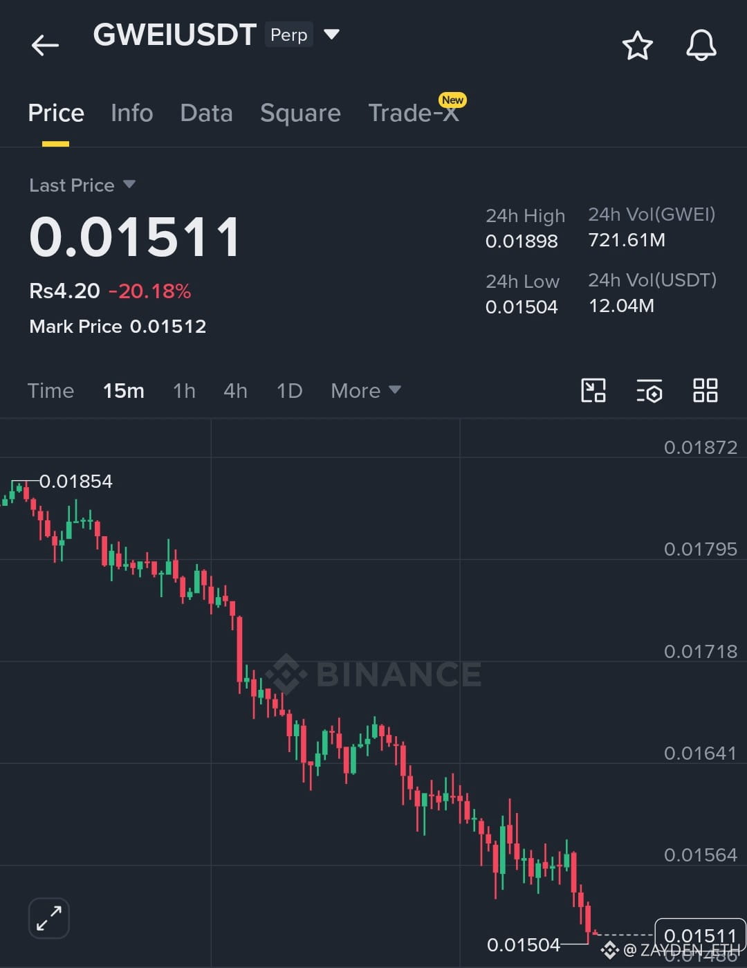Click the 0.01718 price axis label
Image resolution: width=747 pixels, height=968 pixels.
pos(701,652)
